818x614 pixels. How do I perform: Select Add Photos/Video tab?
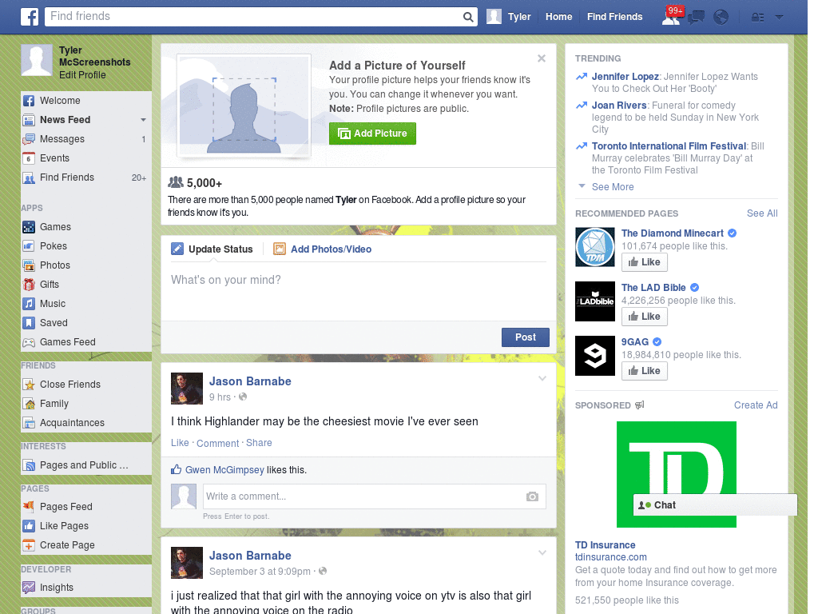pos(323,249)
